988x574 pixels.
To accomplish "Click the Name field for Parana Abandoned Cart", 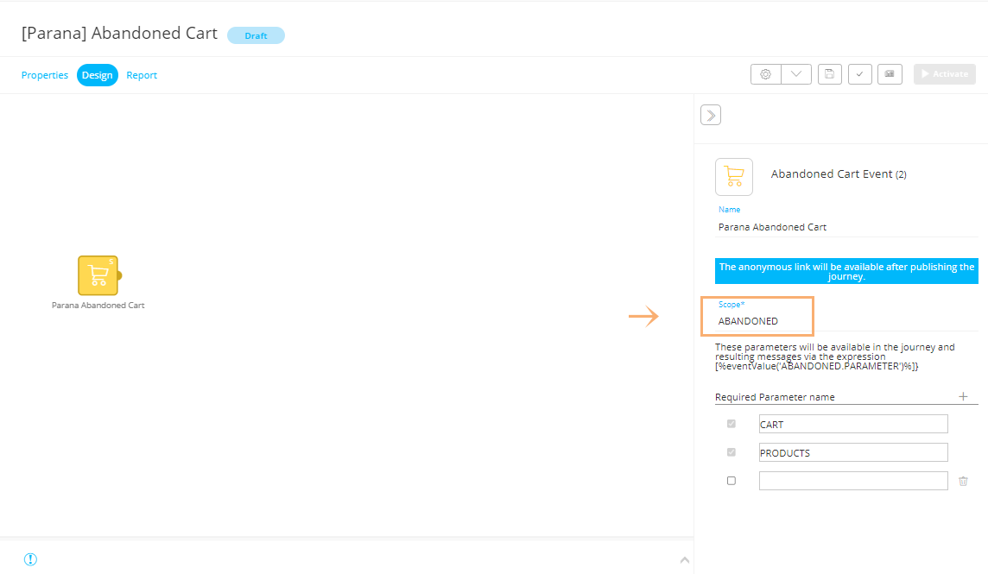I will click(845, 227).
